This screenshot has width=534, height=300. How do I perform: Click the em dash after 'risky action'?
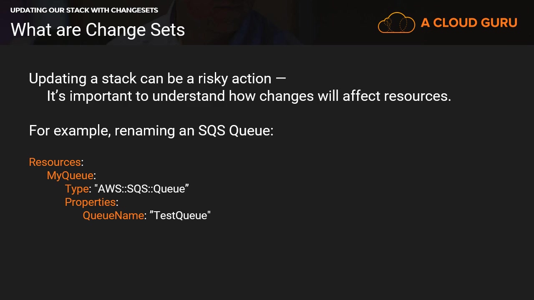pos(281,79)
